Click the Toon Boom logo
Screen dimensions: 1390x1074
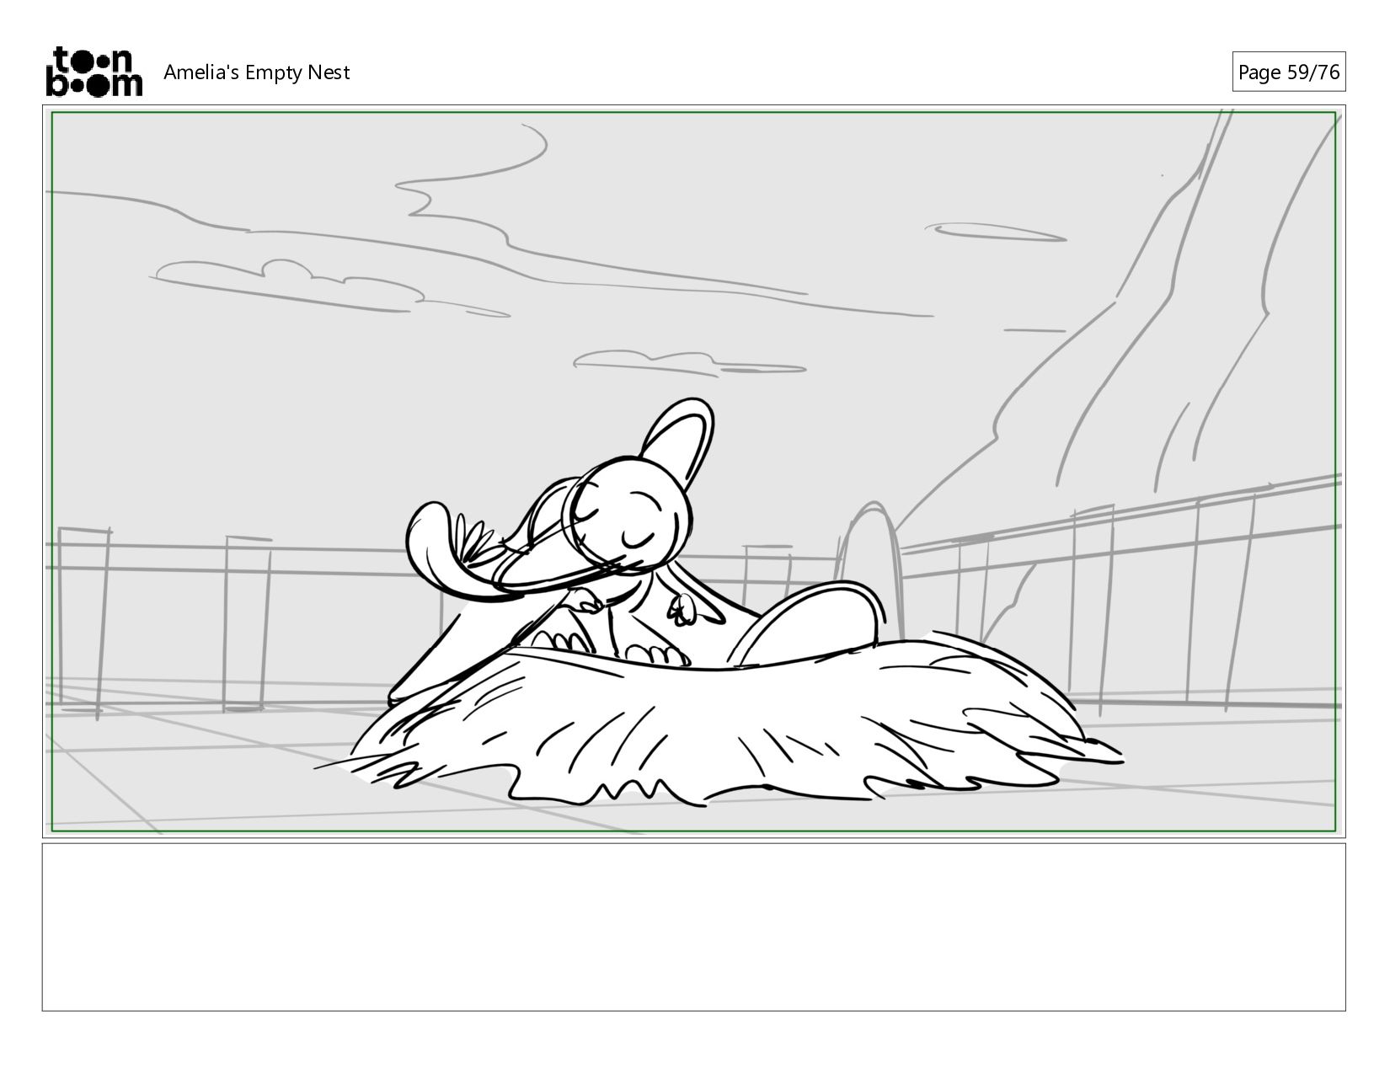(94, 72)
